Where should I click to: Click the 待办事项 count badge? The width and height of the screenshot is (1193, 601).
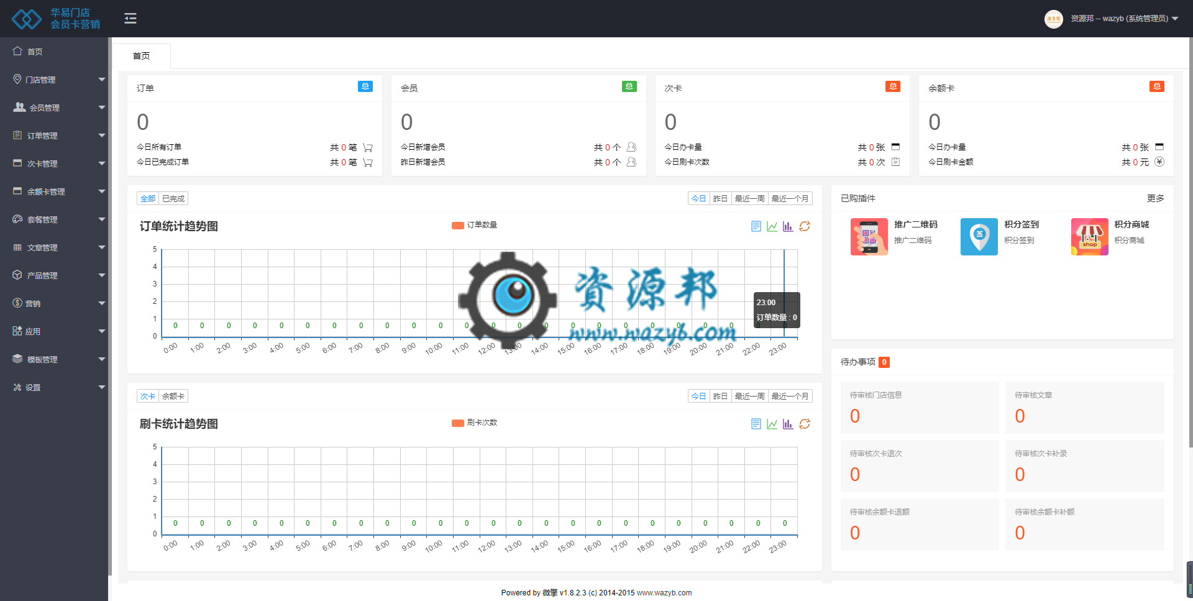pos(884,362)
